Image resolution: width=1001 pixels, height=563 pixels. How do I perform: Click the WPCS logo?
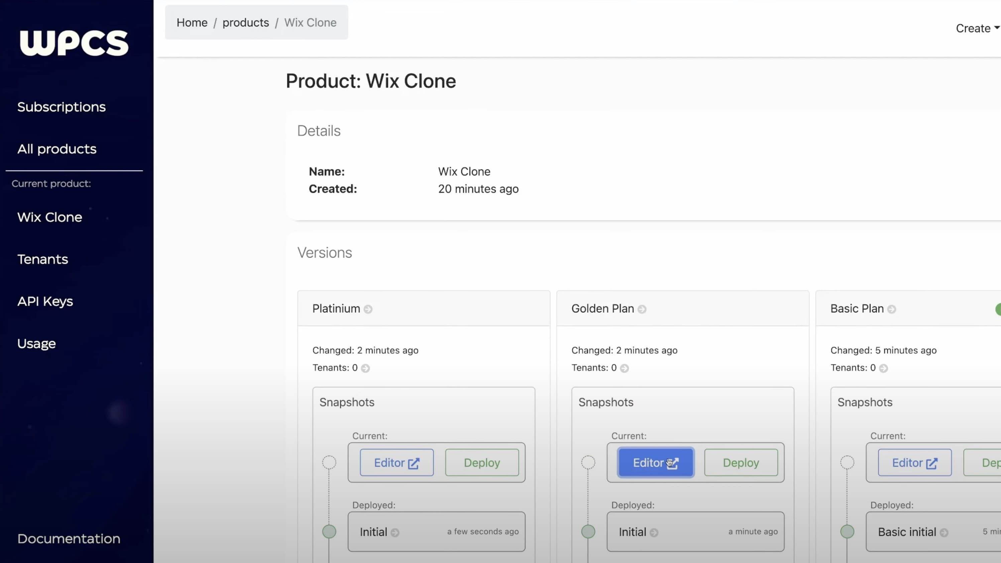(x=74, y=43)
